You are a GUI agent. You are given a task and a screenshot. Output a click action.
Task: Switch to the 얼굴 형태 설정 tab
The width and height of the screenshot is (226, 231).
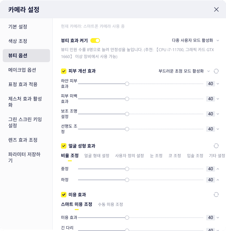97,156
